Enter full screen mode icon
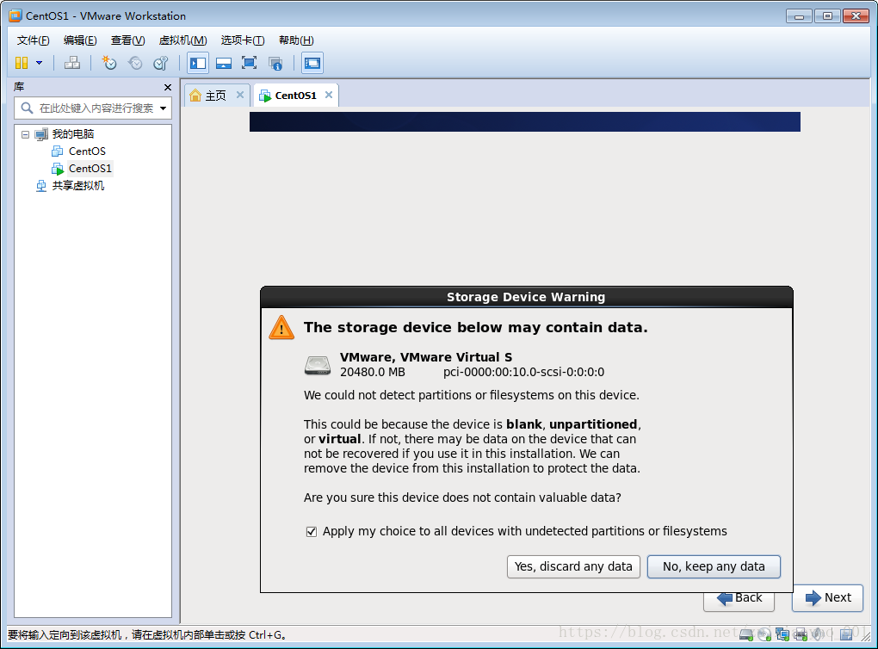Screen dimensions: 878x649 coord(249,63)
